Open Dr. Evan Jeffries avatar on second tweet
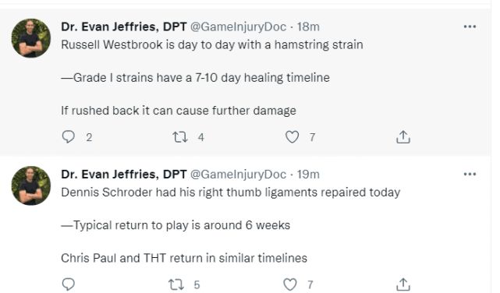This screenshot has width=500, height=293. click(31, 185)
